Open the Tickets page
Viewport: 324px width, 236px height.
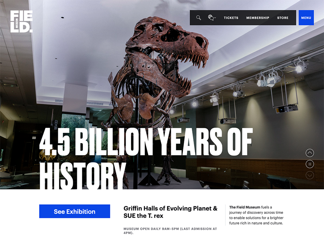pos(231,18)
